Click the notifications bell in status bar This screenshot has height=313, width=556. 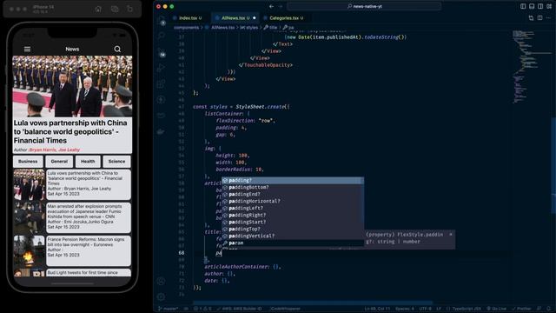548,309
